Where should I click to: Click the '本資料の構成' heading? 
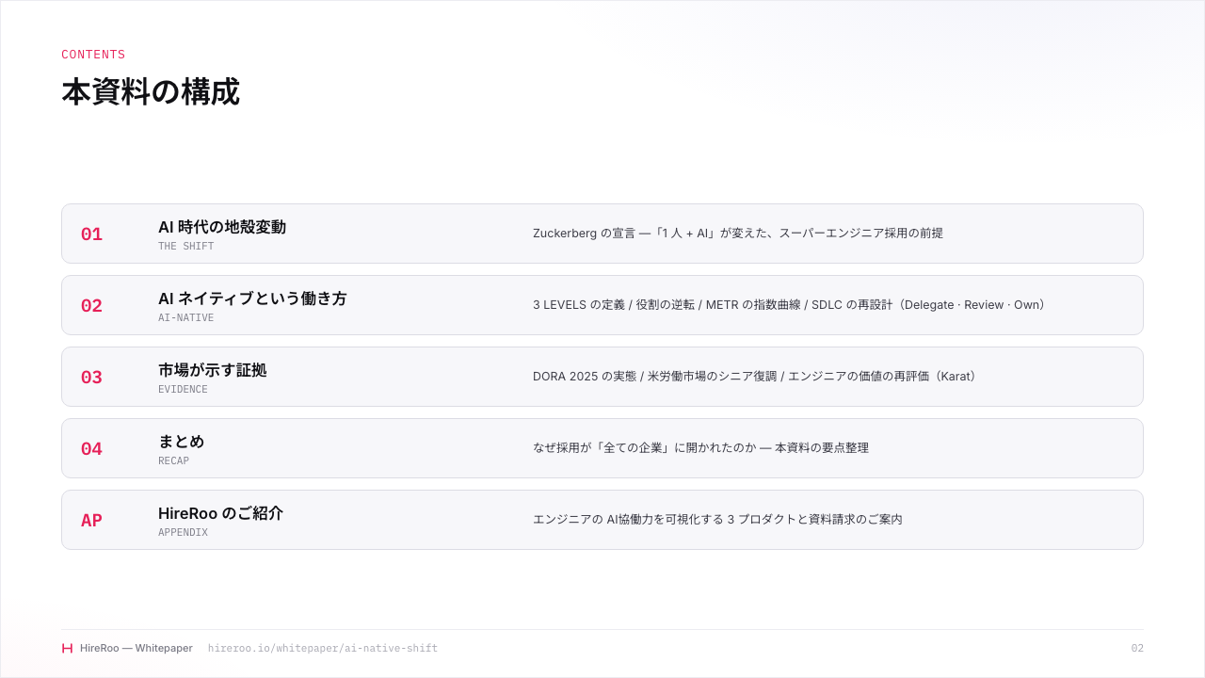coord(151,92)
